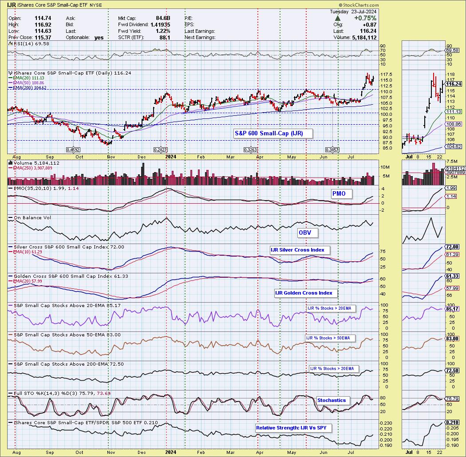Click the Stochastics annotation label
The height and width of the screenshot is (457, 466).
(333, 401)
